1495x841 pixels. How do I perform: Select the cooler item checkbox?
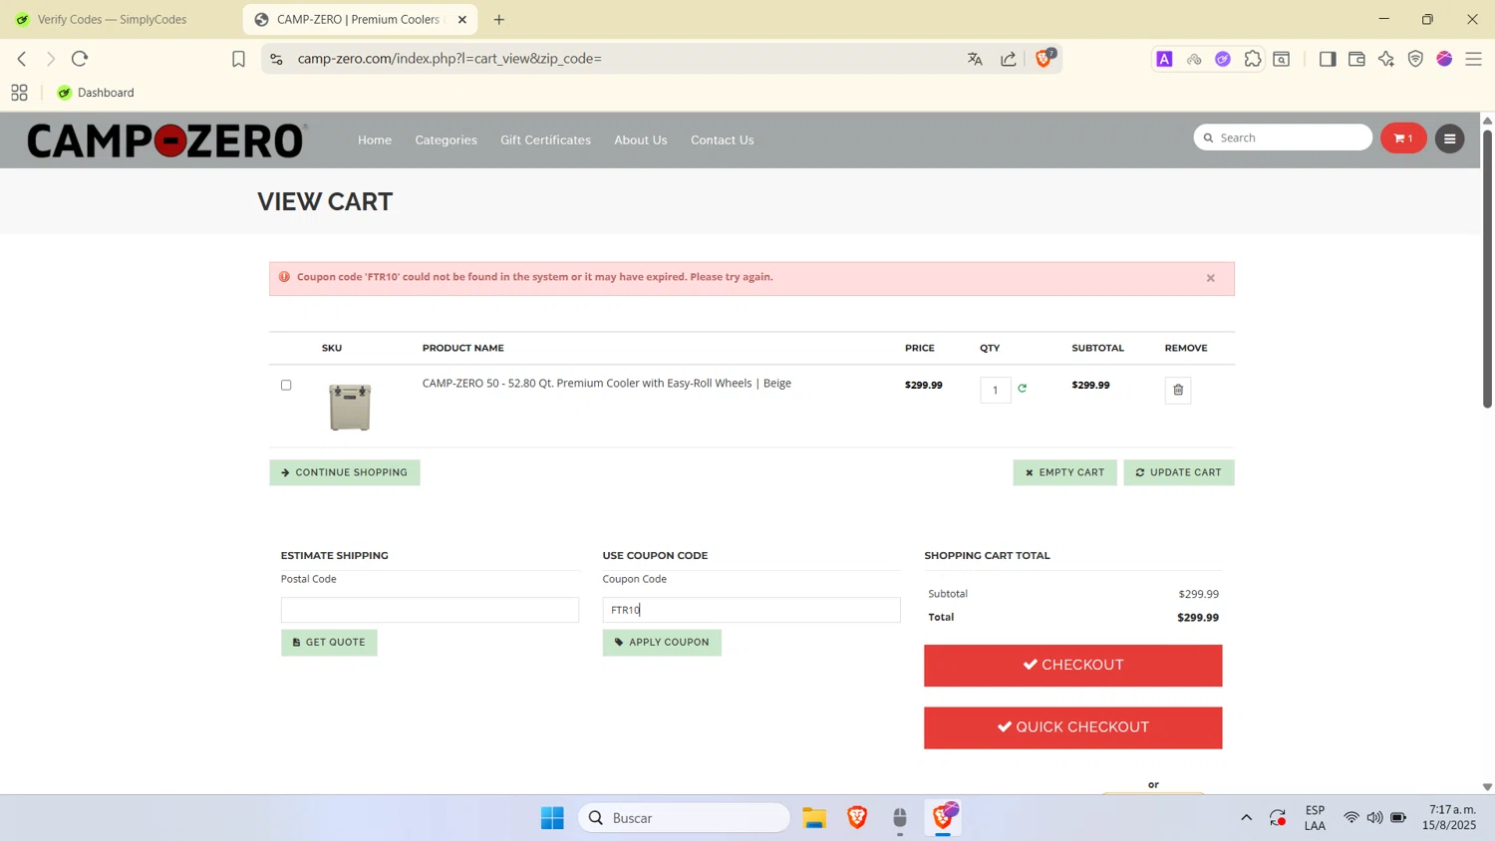tap(286, 385)
